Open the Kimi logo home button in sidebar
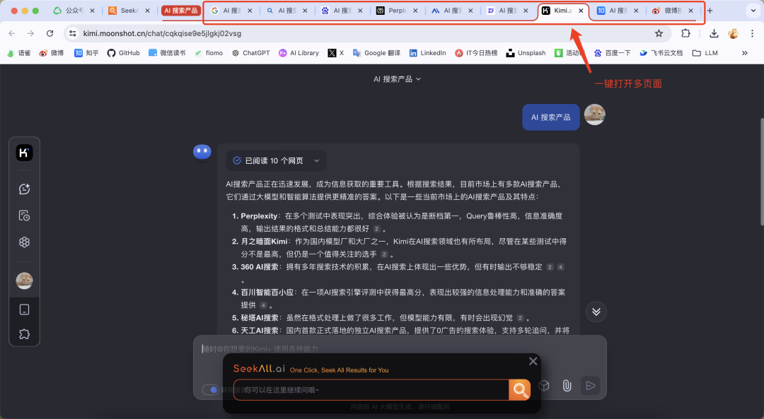The width and height of the screenshot is (764, 419). [24, 153]
